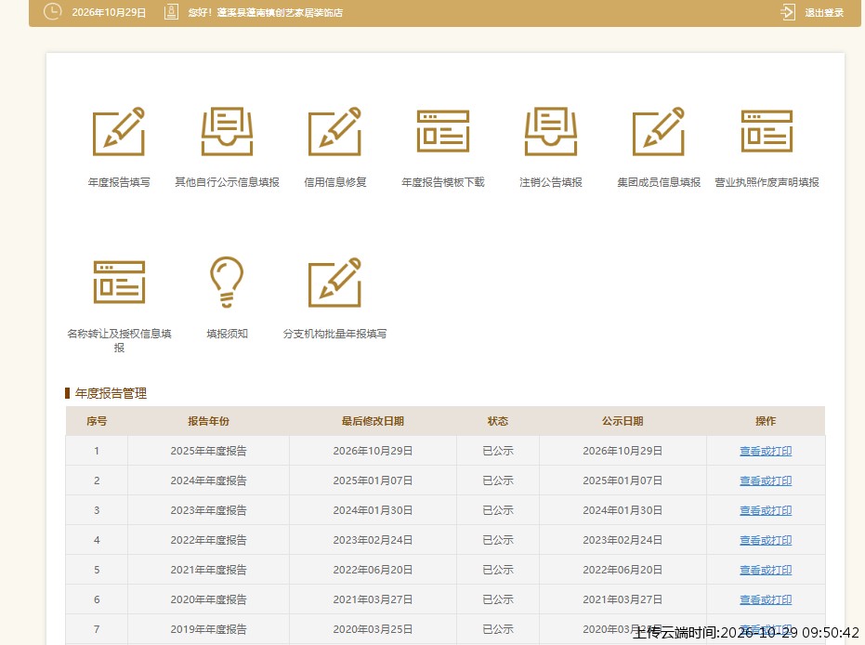Click the 退出登录 exit arrow icon
The image size is (865, 645).
click(788, 12)
